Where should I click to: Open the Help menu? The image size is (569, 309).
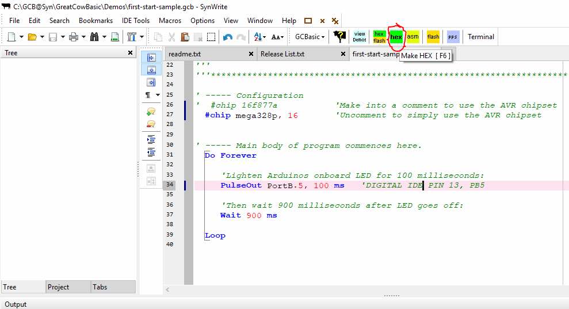[x=289, y=21]
